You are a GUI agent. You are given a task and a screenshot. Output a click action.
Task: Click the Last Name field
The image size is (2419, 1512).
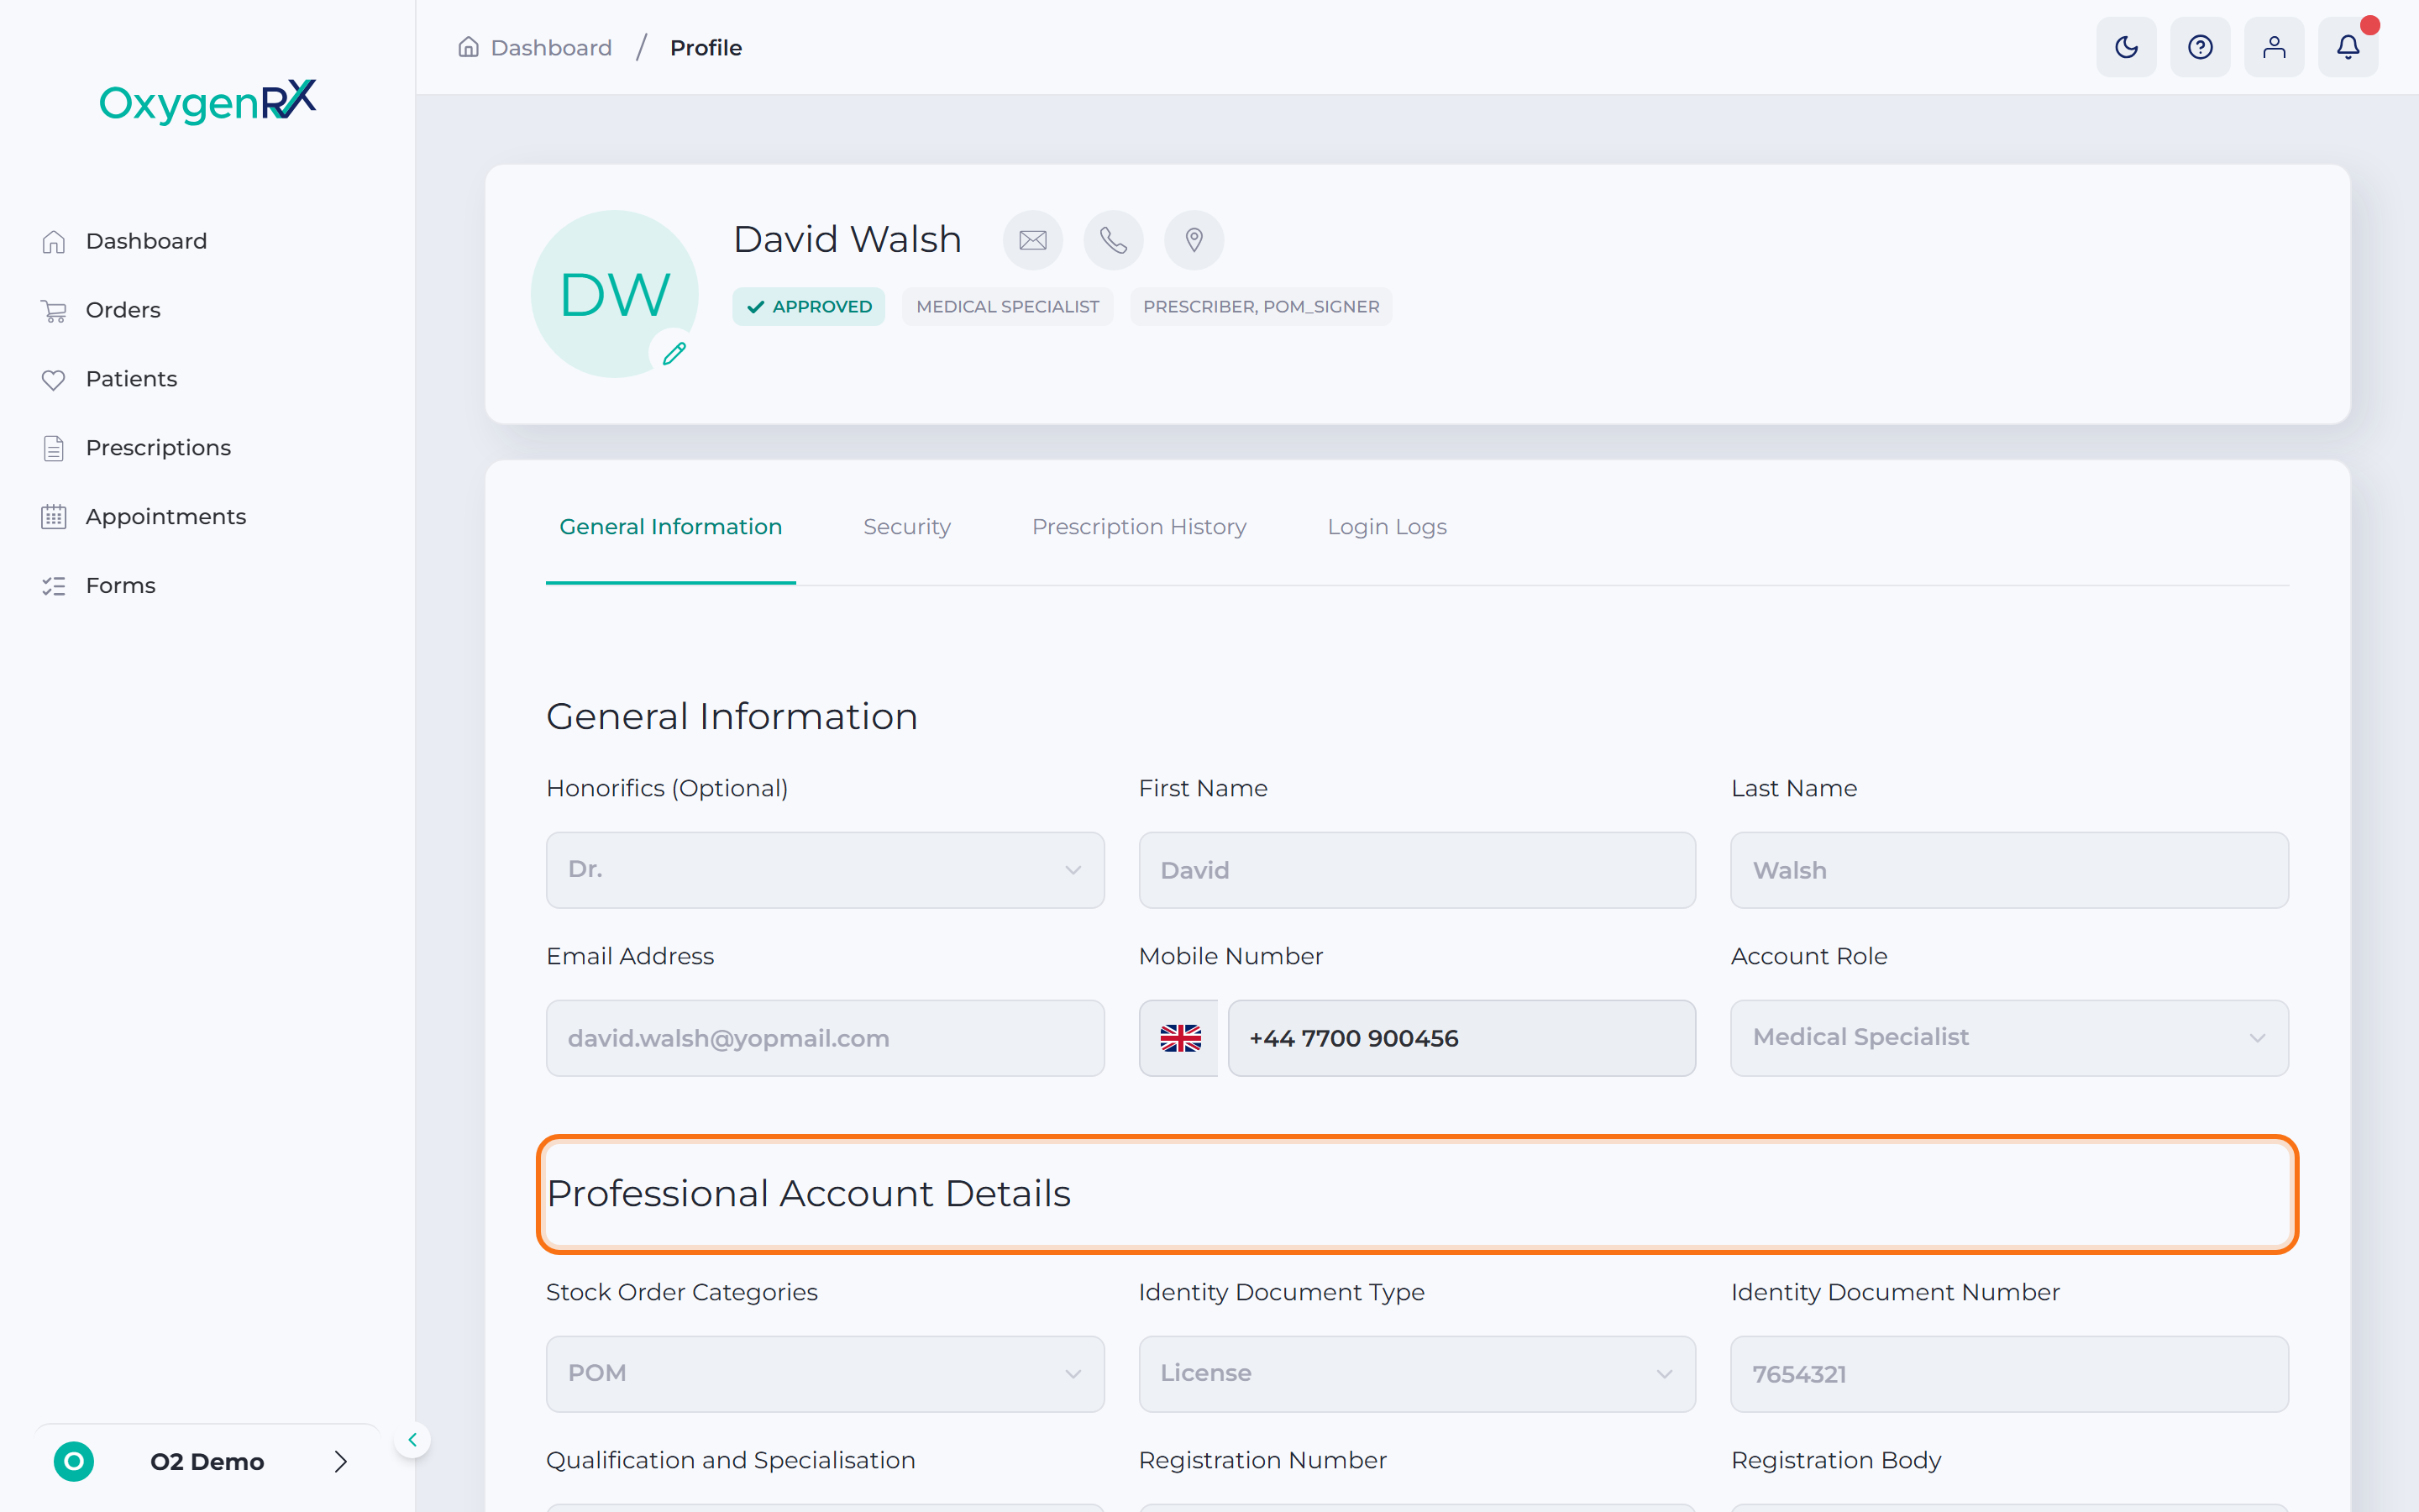[2009, 870]
